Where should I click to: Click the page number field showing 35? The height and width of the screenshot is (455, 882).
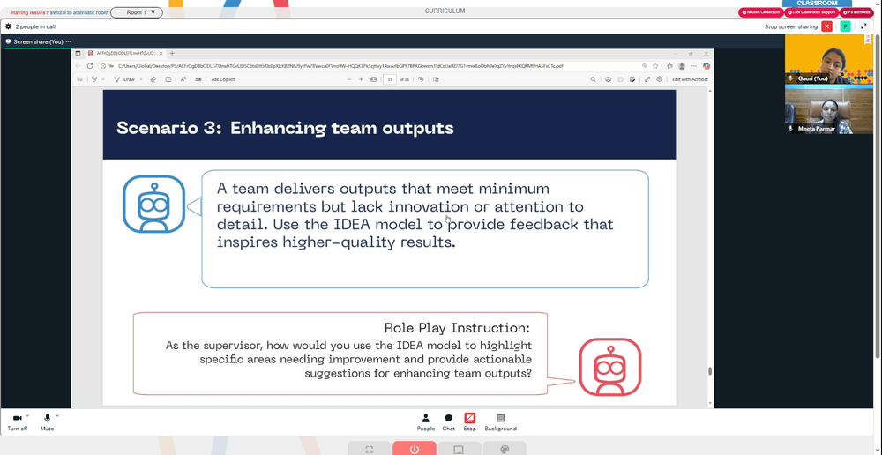click(x=389, y=79)
